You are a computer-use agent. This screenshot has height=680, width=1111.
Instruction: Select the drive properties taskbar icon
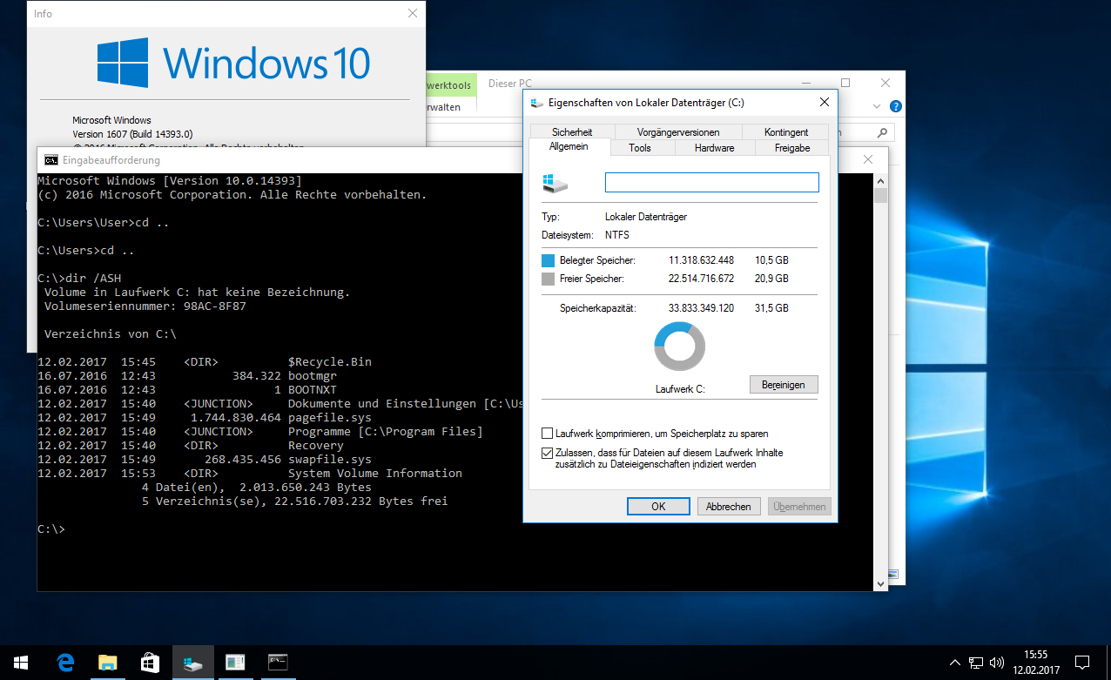(192, 663)
